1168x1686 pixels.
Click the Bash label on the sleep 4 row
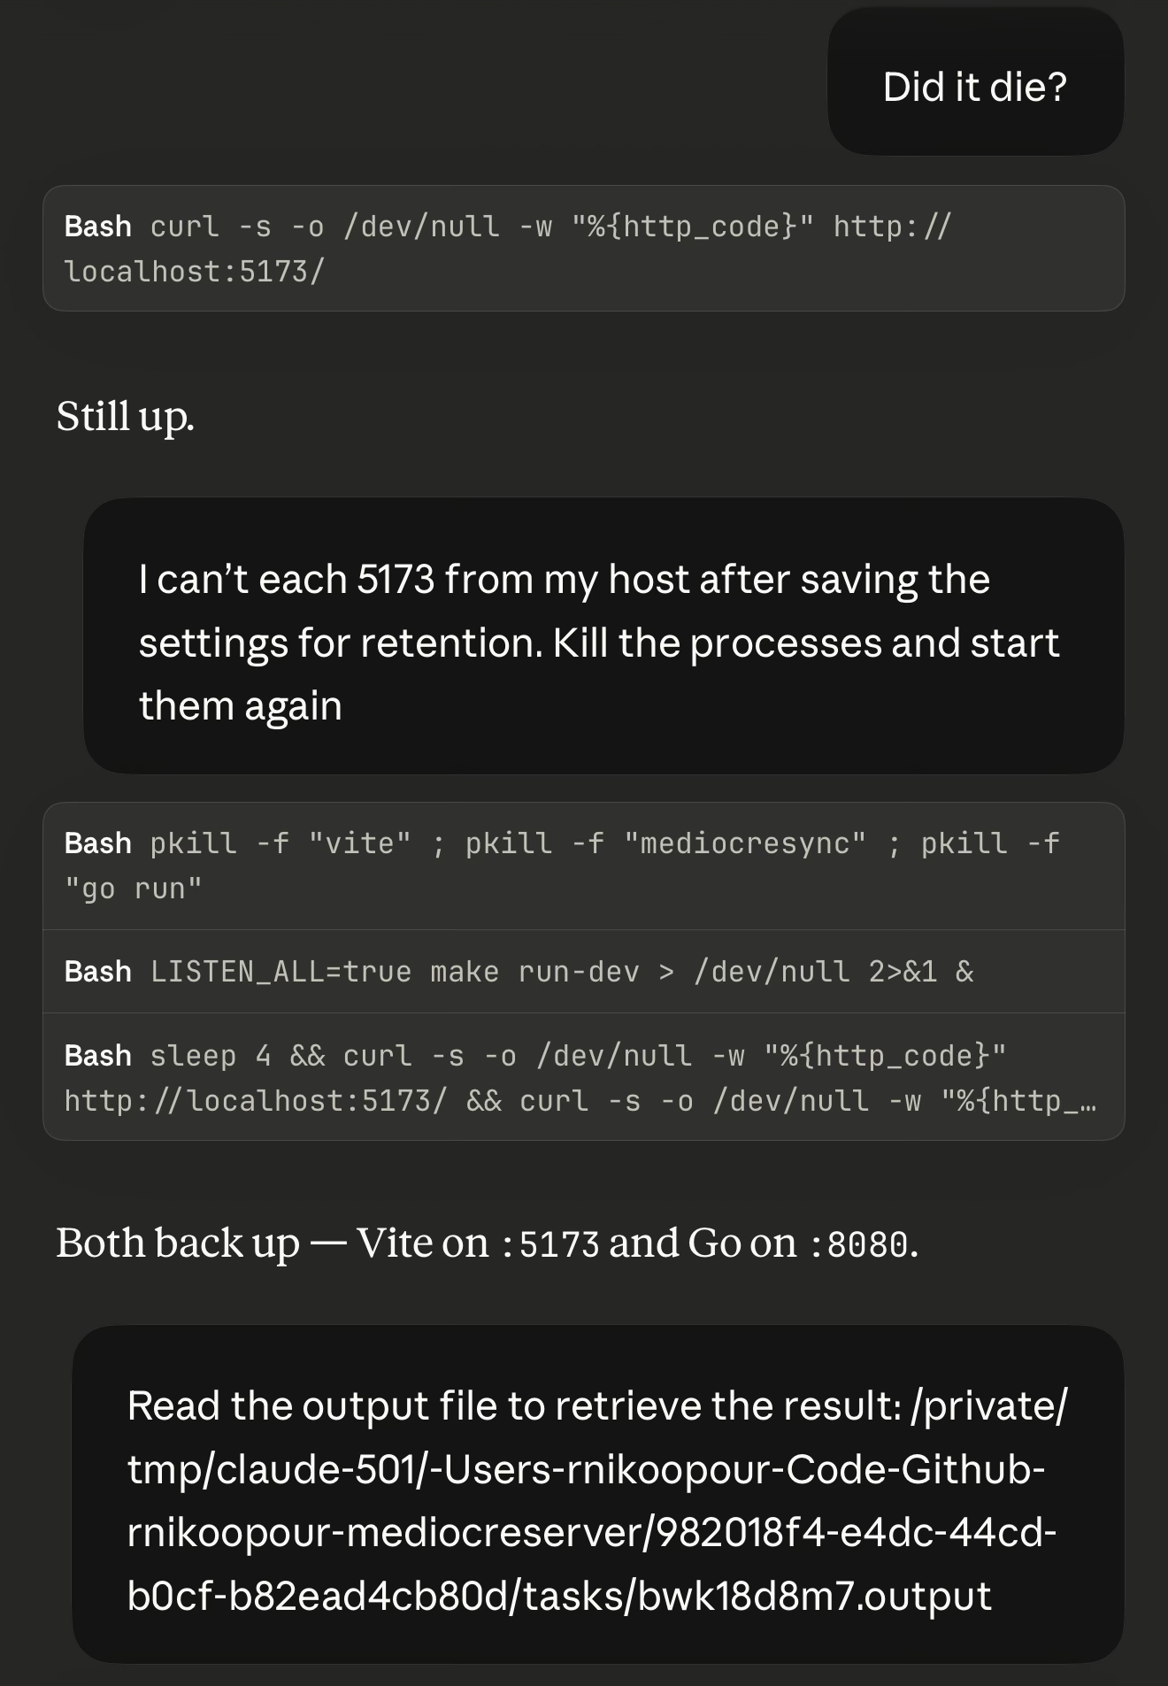coord(97,1056)
